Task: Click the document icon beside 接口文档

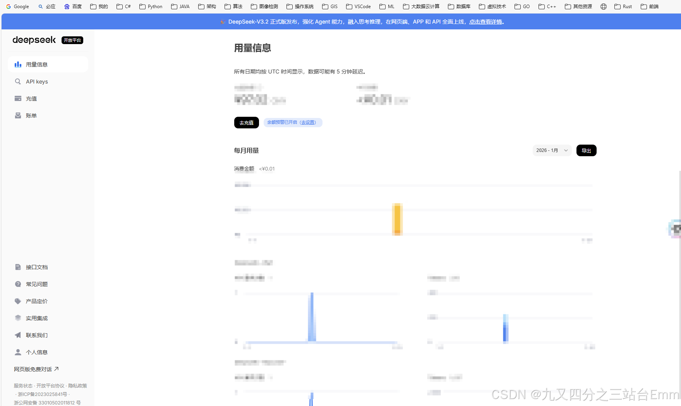Action: pyautogui.click(x=18, y=267)
